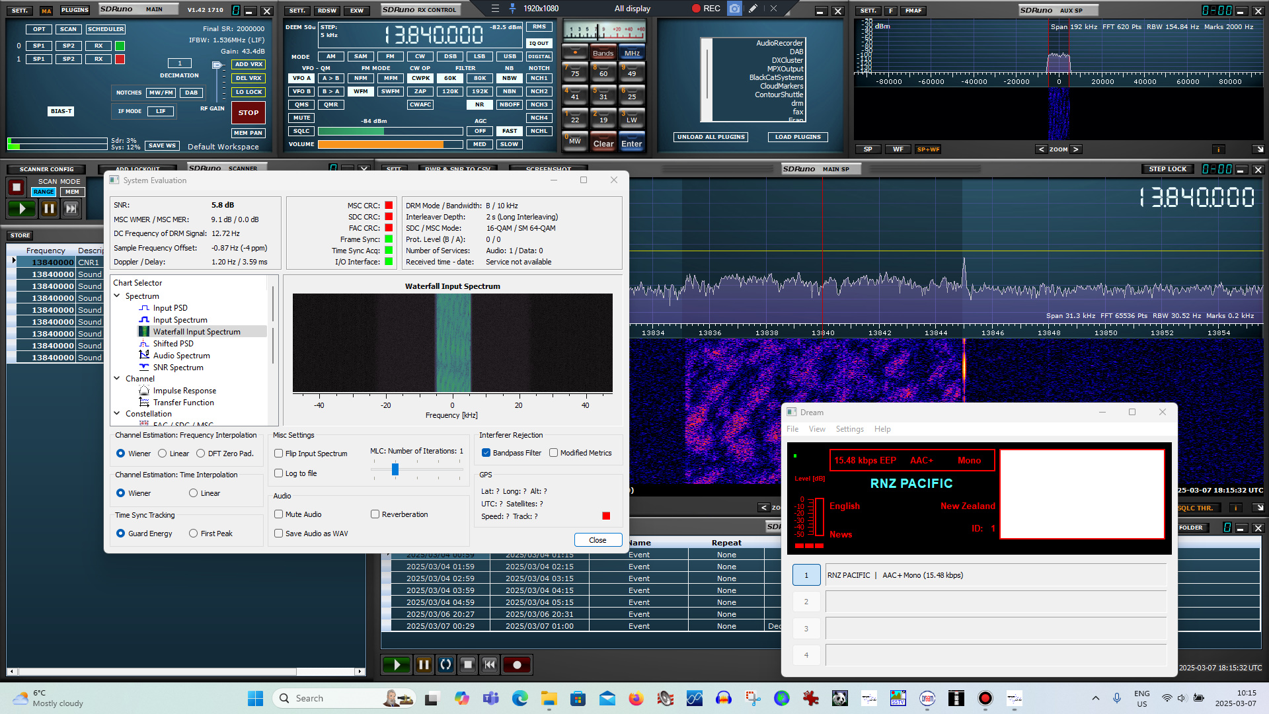Screen dimensions: 1269x714
Task: Open Firefox from the Windows taskbar
Action: pos(636,698)
